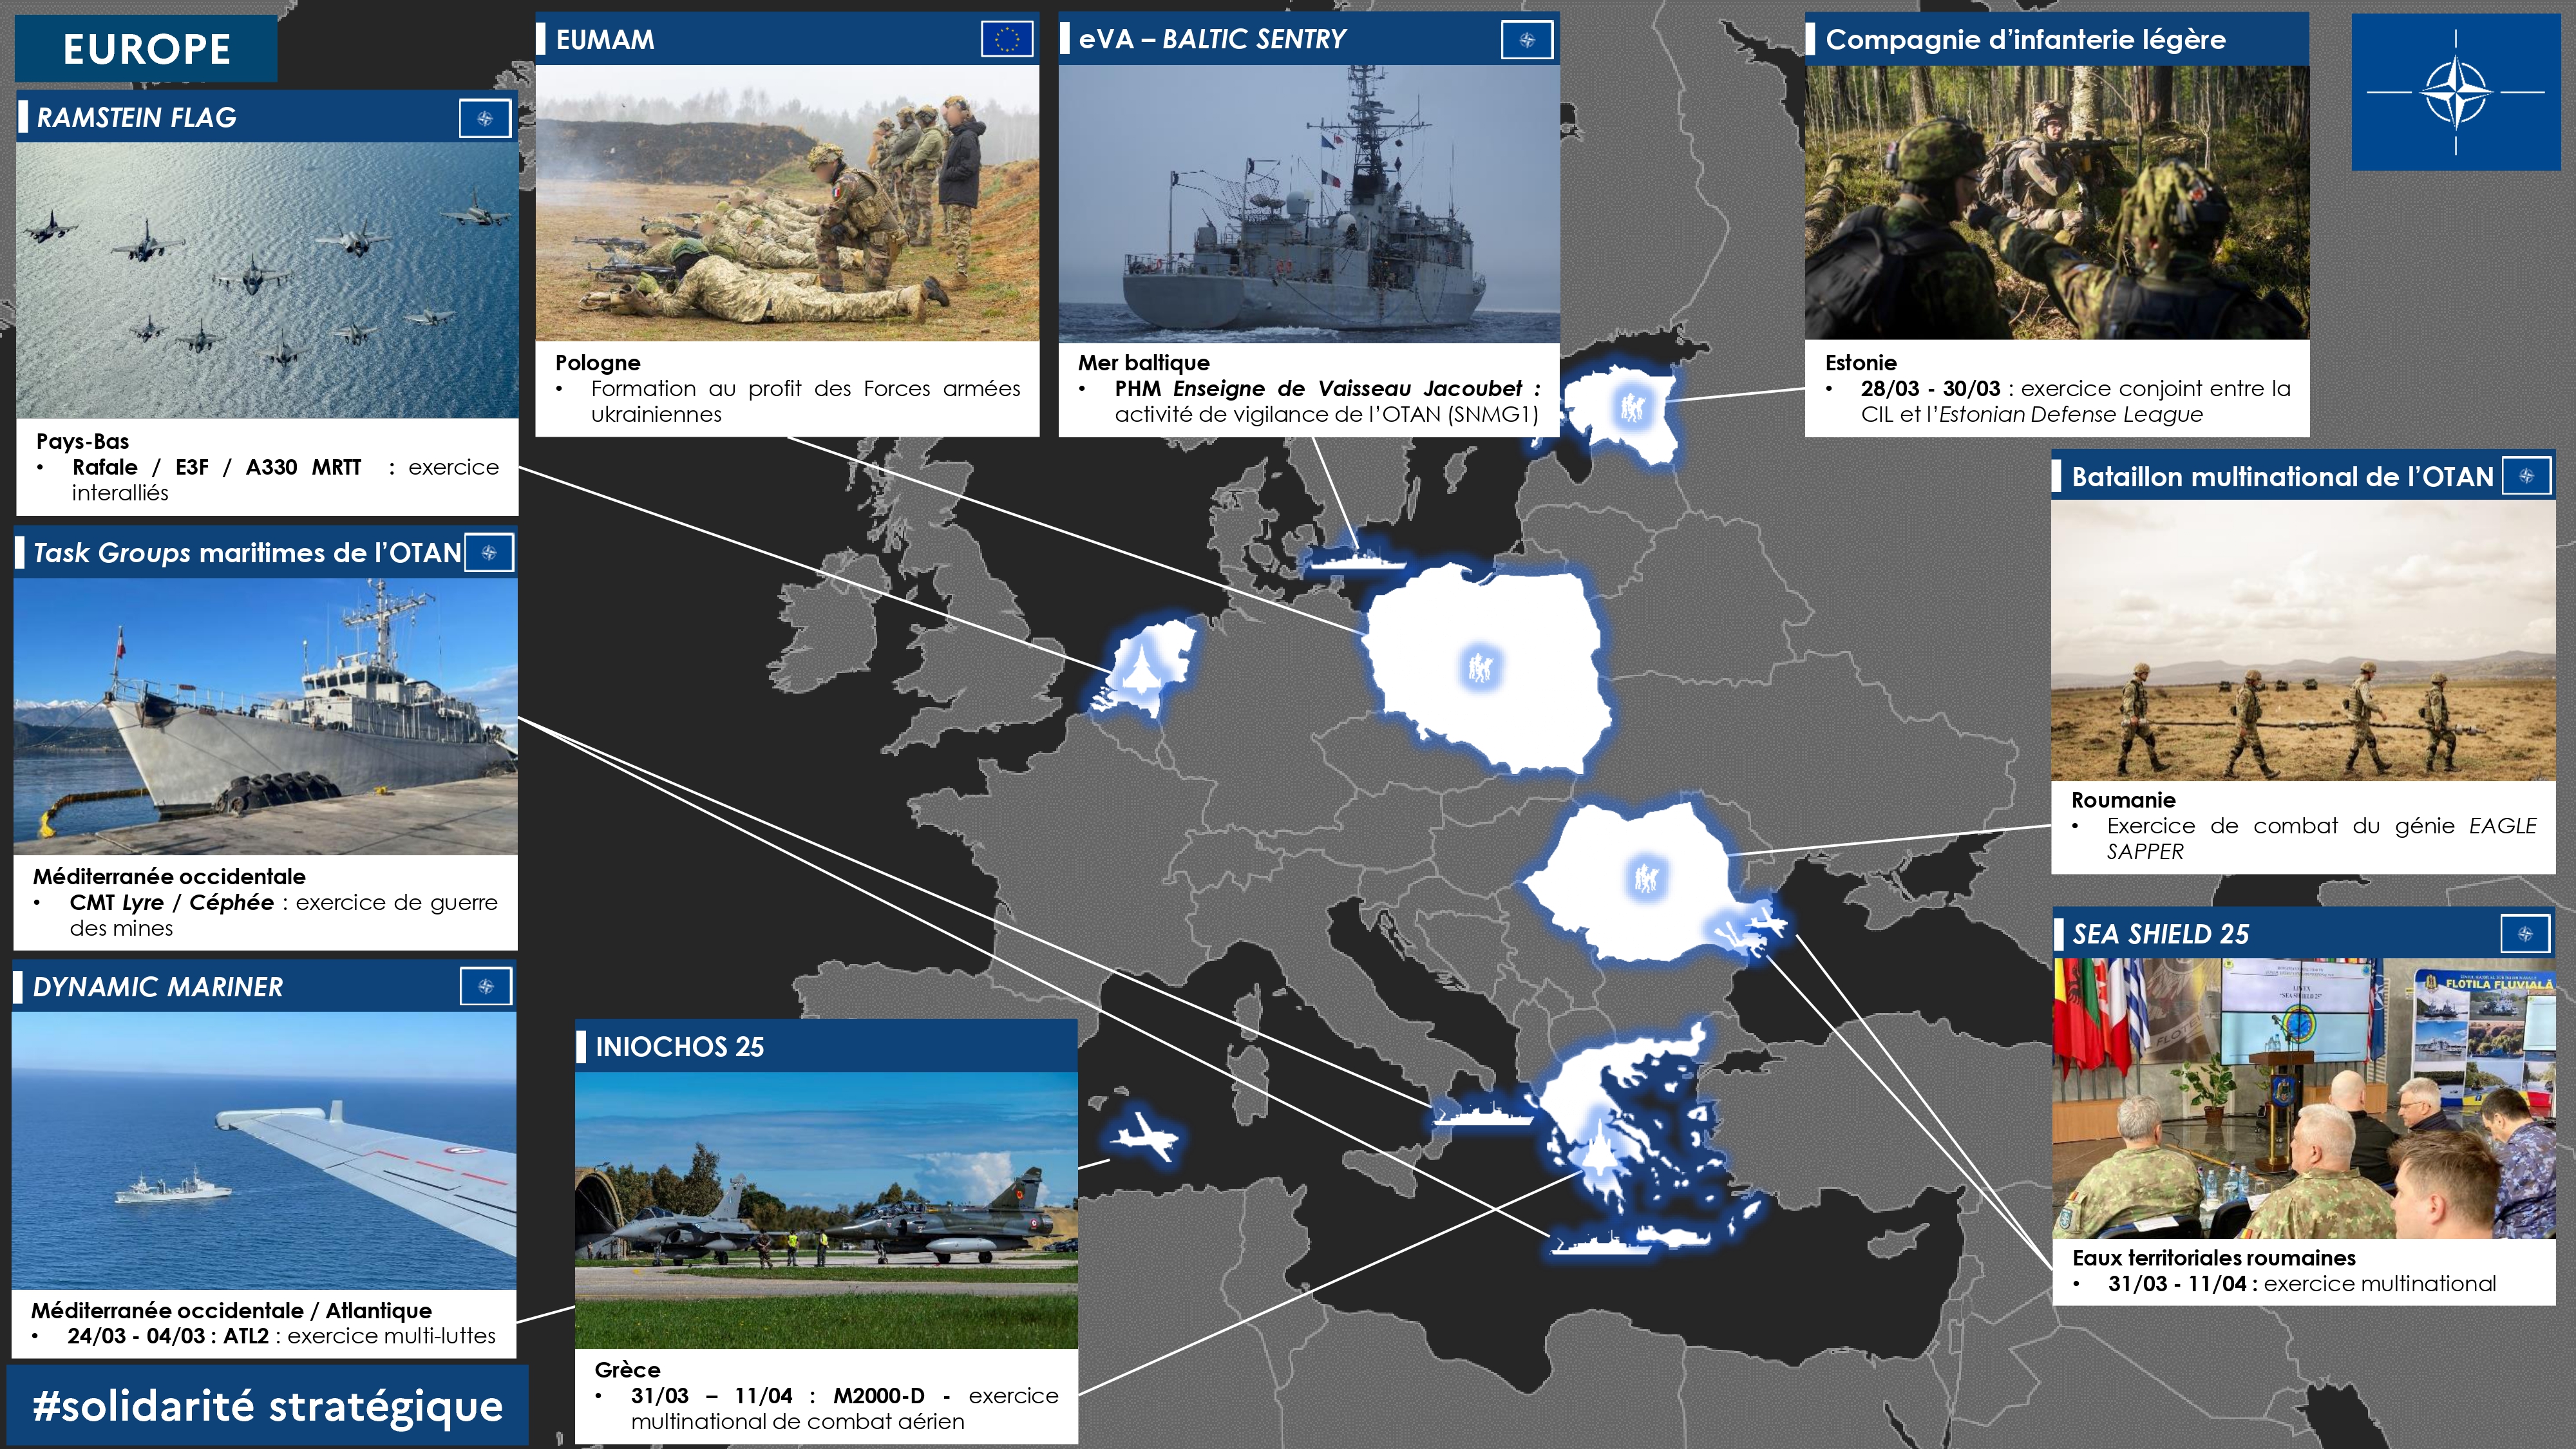This screenshot has height=1449, width=2576.
Task: Click the NATO flag icon in RAMSTEIN FLAG header
Action: 485,119
